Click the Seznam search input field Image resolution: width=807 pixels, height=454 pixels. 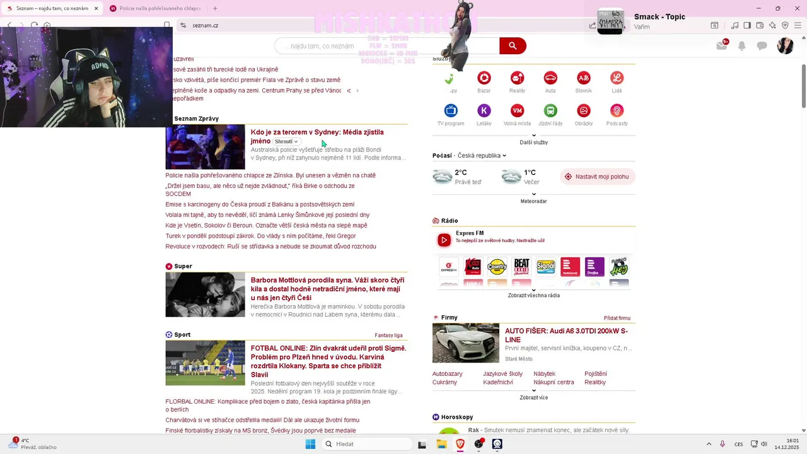(x=387, y=45)
